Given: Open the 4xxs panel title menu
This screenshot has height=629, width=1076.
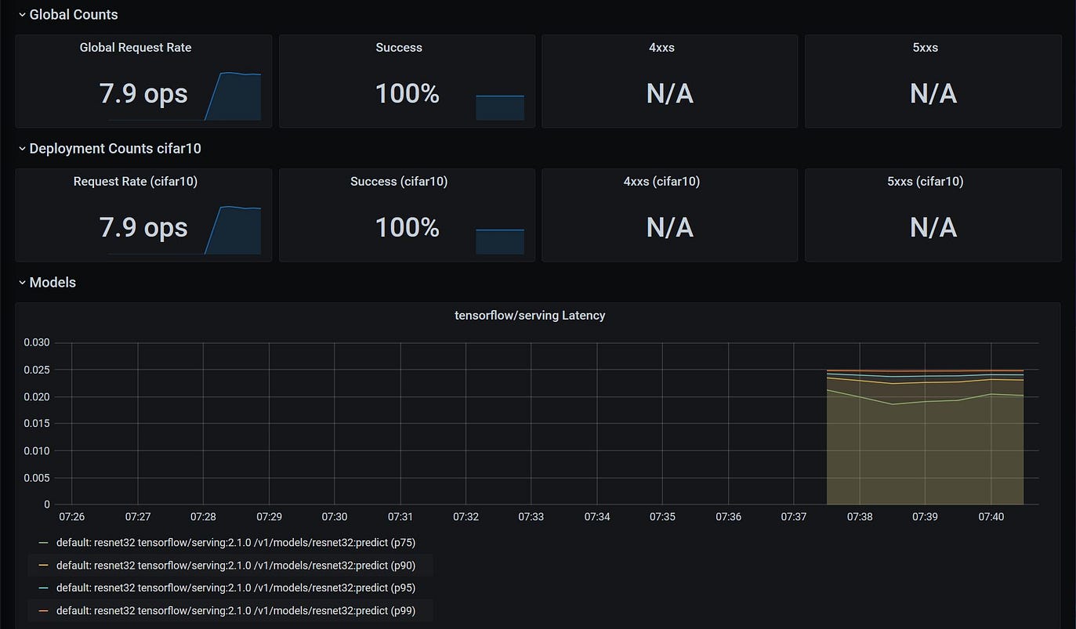Looking at the screenshot, I should tap(661, 48).
